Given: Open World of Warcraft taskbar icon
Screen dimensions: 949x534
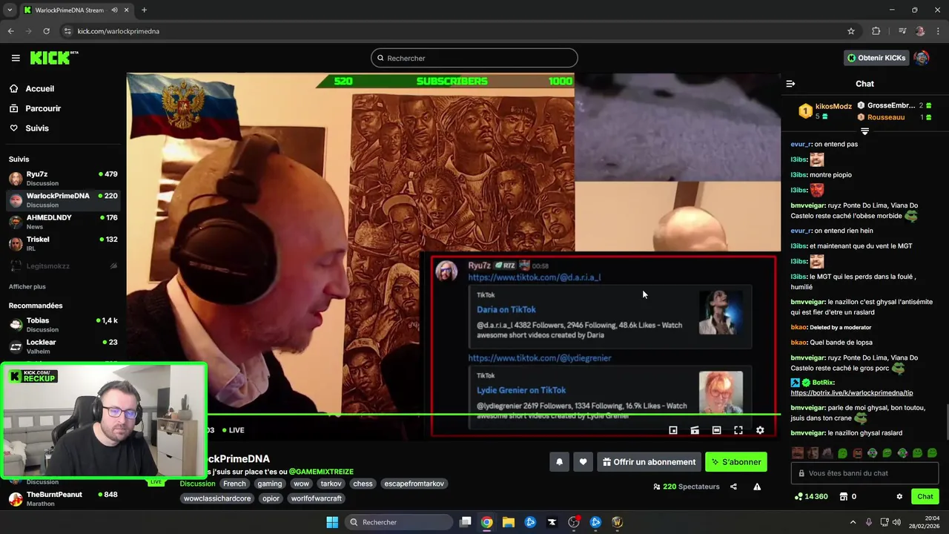Looking at the screenshot, I should tap(617, 522).
